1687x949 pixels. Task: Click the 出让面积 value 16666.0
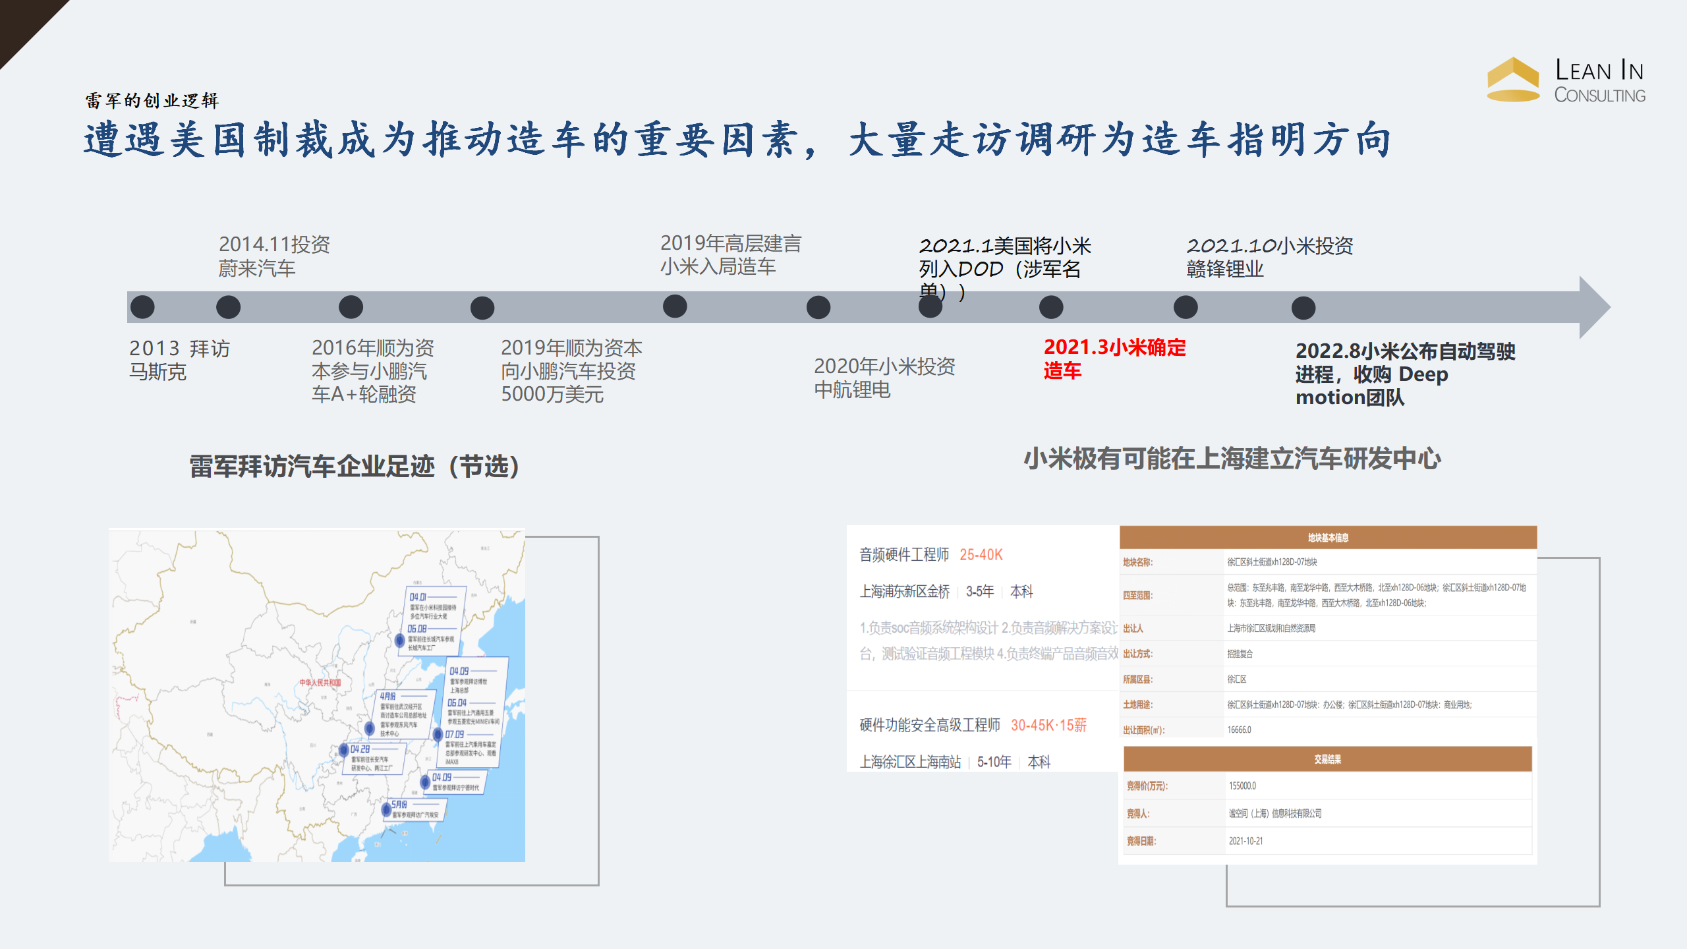point(1239,730)
